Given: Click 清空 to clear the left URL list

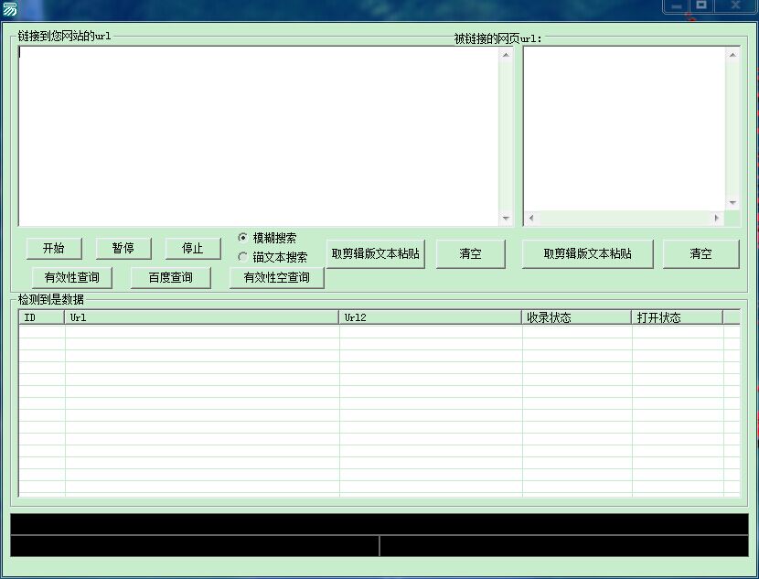Looking at the screenshot, I should click(x=471, y=254).
